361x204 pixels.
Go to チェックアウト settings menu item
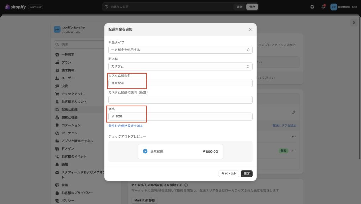tap(72, 94)
